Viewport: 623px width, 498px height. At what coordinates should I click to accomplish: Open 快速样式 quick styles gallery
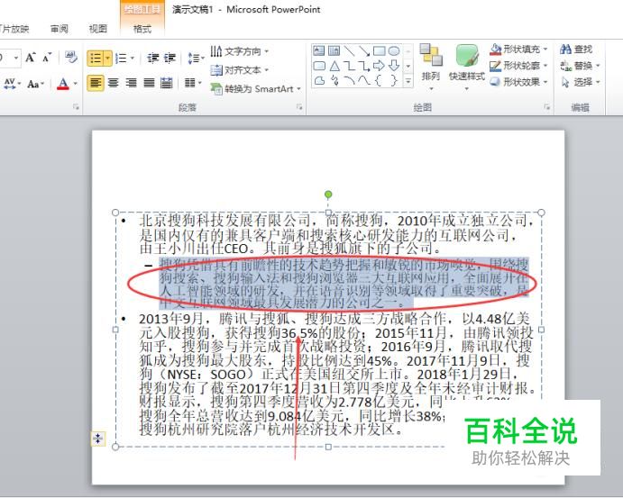466,67
